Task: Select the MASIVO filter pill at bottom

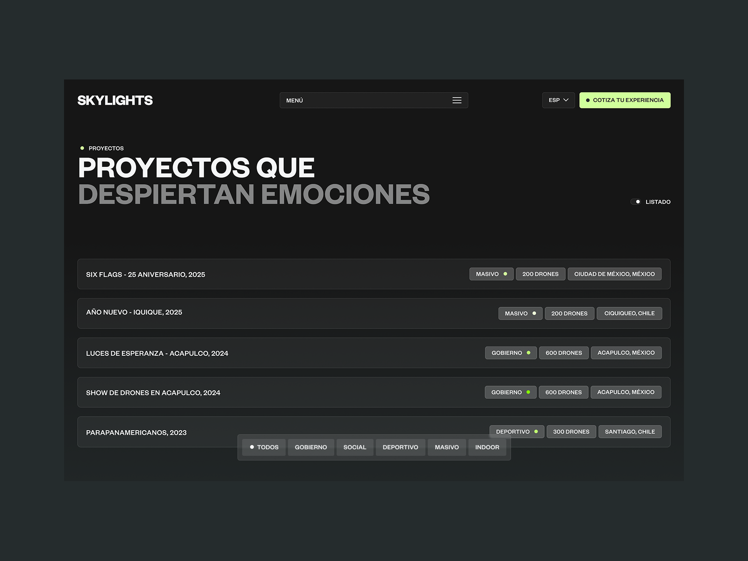Action: (x=446, y=447)
